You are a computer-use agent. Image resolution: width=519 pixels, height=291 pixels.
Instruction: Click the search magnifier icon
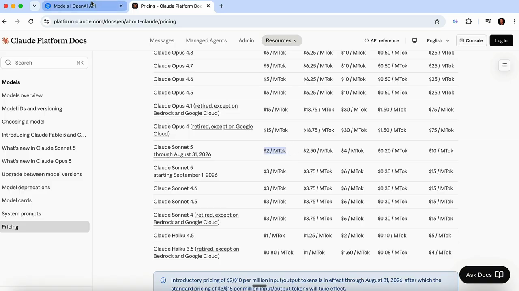[x=9, y=63]
